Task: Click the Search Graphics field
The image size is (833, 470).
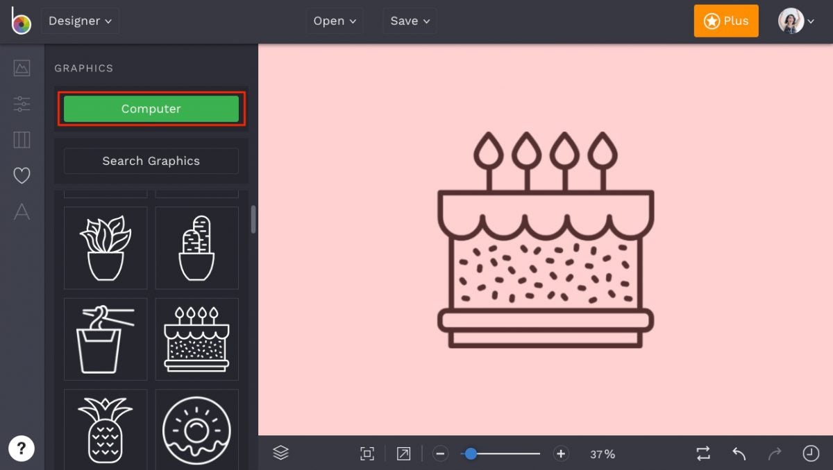Action: point(151,161)
